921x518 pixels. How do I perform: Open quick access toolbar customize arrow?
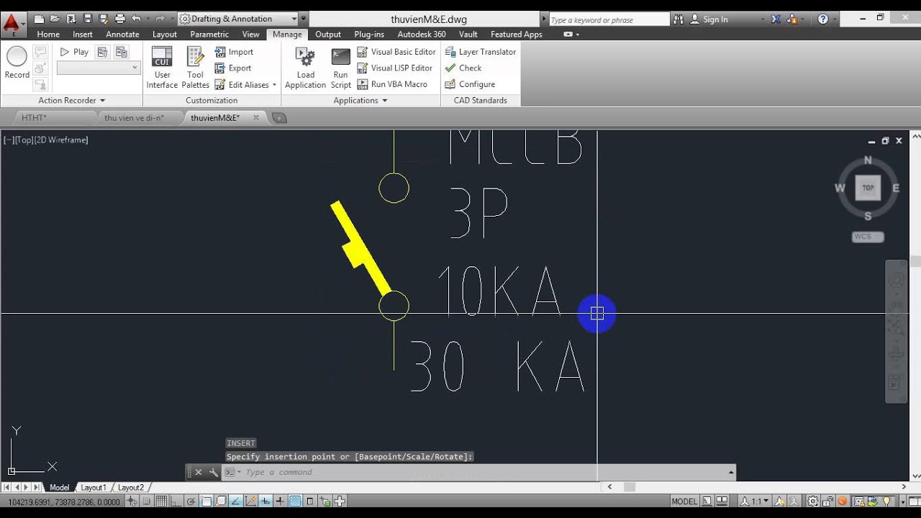[304, 19]
